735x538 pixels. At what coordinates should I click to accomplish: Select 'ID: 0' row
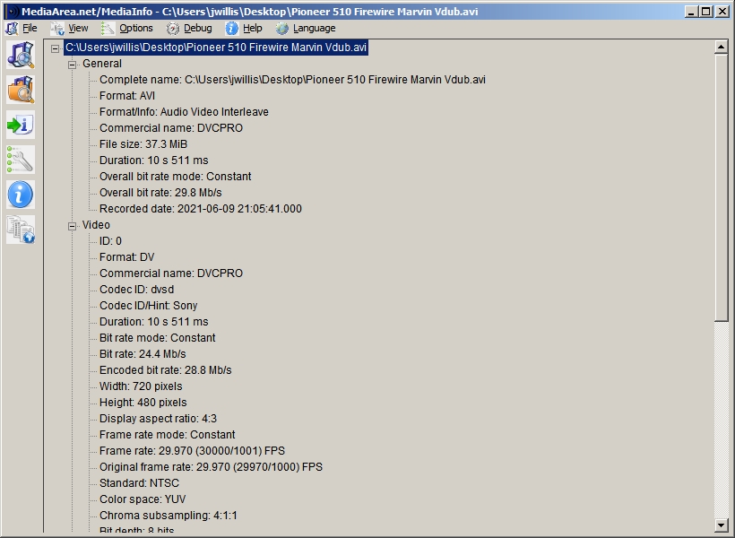pyautogui.click(x=110, y=241)
